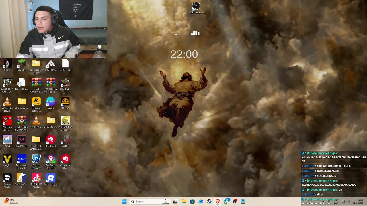This screenshot has width=367, height=206.
Task: Switch to Brave browser on the taskbar
Action: click(218, 201)
